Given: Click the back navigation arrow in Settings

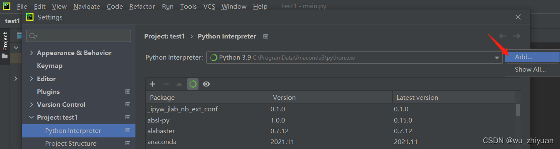Looking at the screenshot, I should [x=502, y=36].
